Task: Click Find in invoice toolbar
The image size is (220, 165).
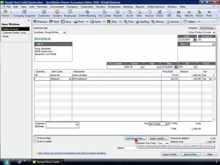Action: [x=129, y=22]
